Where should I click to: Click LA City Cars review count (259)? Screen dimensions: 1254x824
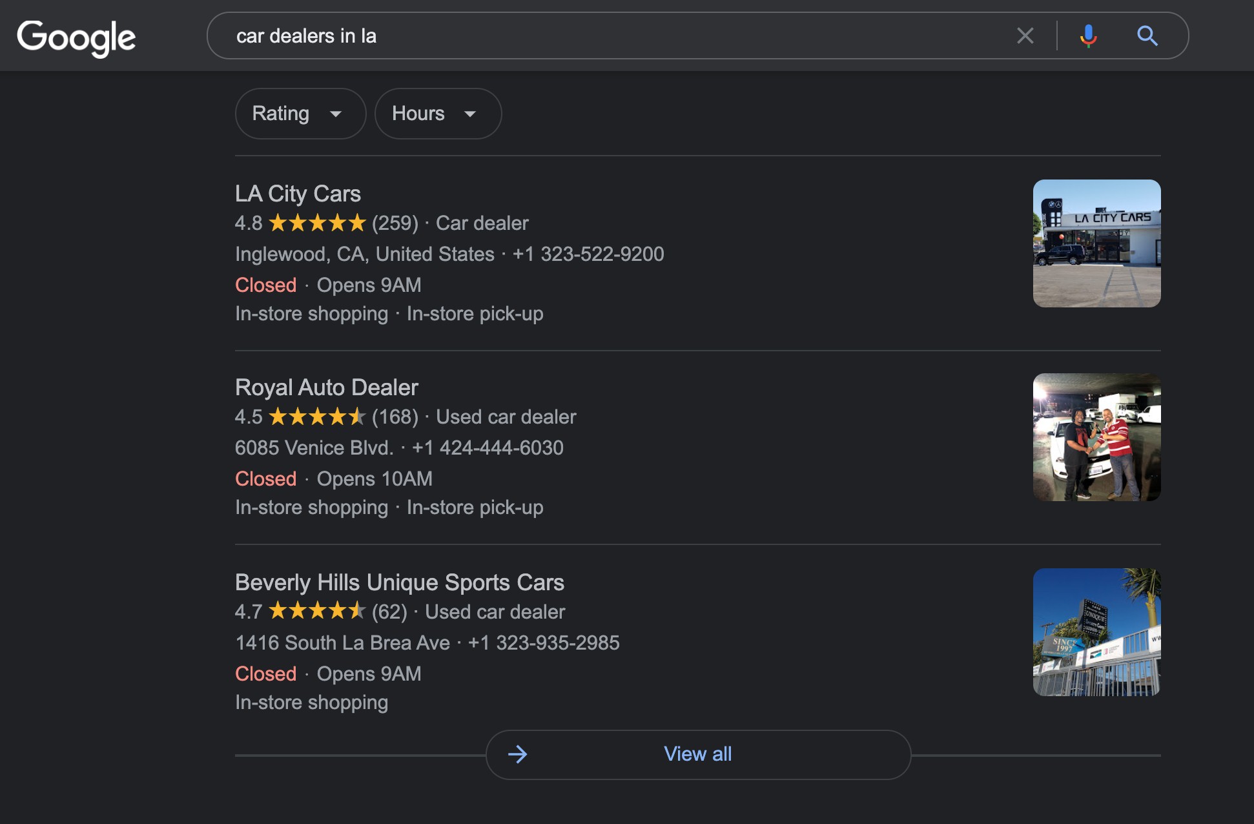(x=395, y=223)
